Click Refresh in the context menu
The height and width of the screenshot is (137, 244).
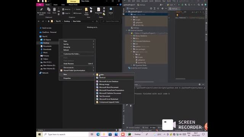pos(77,50)
